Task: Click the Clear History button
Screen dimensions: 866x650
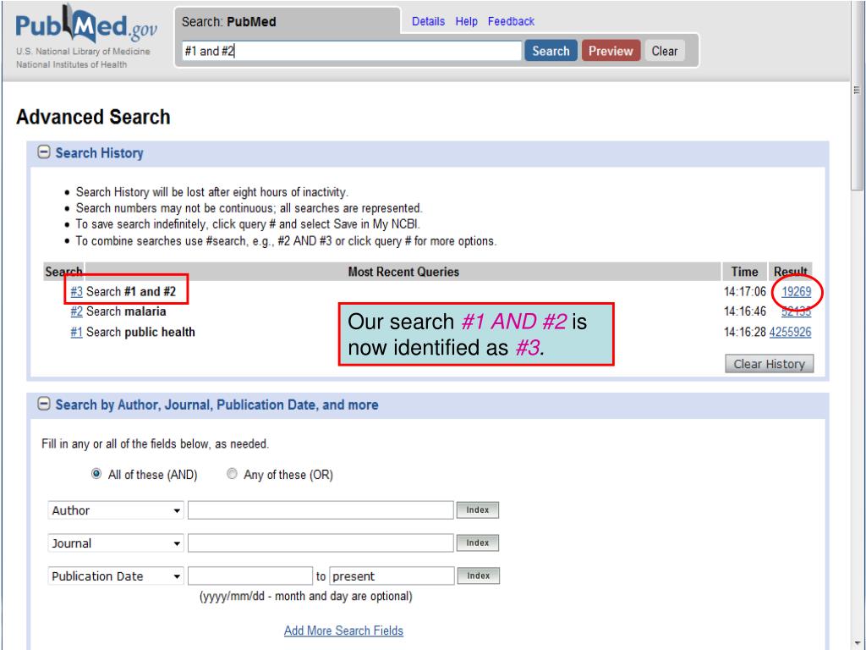Action: pyautogui.click(x=769, y=364)
